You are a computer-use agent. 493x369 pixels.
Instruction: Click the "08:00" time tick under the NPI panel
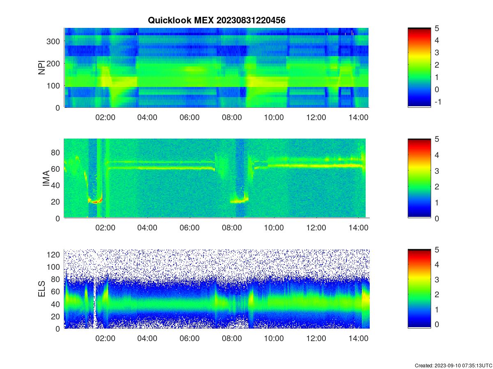point(232,117)
